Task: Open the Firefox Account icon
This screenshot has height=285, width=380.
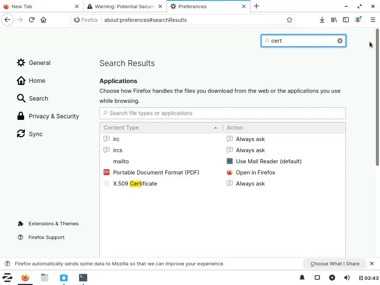Action: click(x=358, y=20)
